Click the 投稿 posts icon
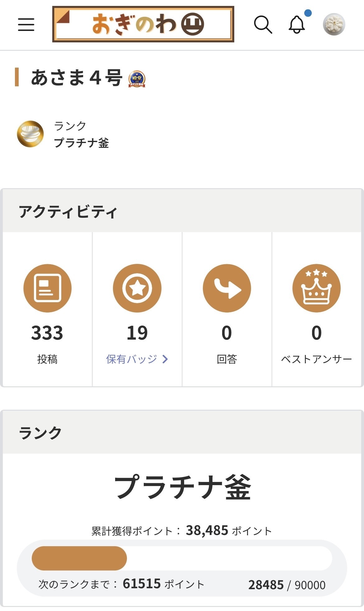The height and width of the screenshot is (611, 364). (47, 288)
